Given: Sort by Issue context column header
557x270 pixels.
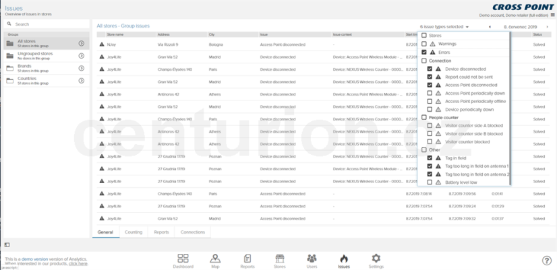Looking at the screenshot, I should point(342,34).
